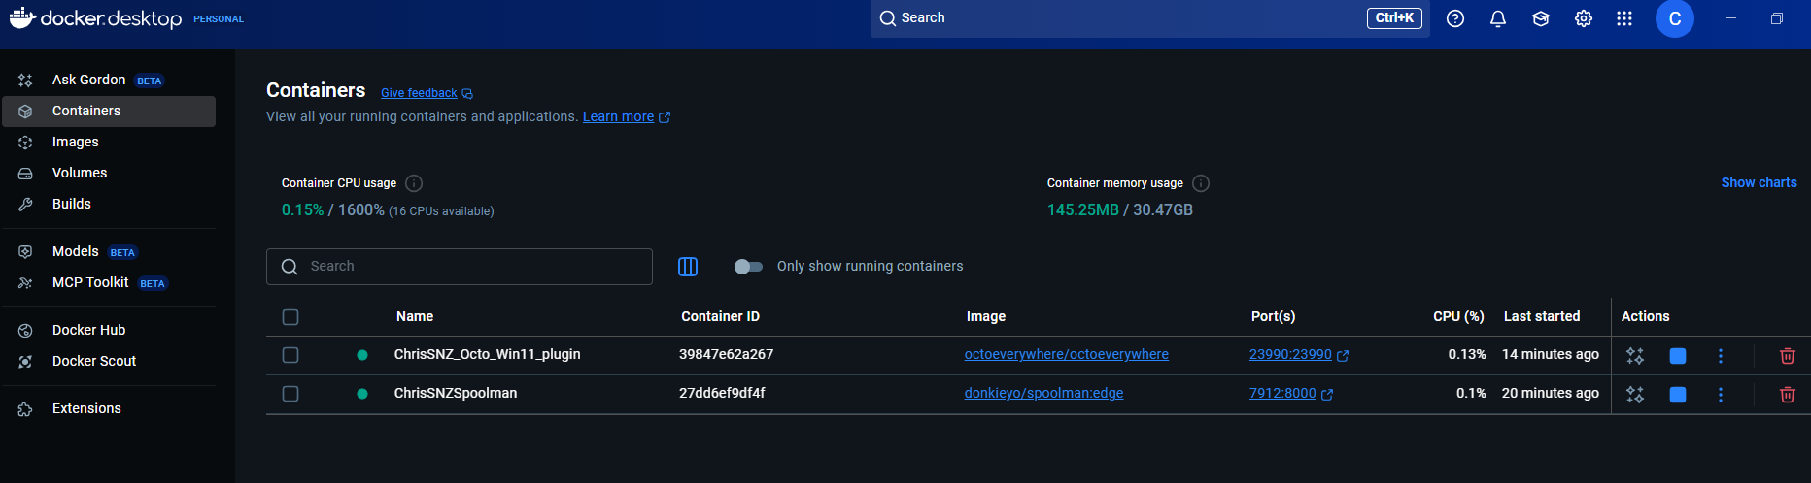The height and width of the screenshot is (483, 1811).
Task: Go to Images in the sidebar
Action: point(76,142)
